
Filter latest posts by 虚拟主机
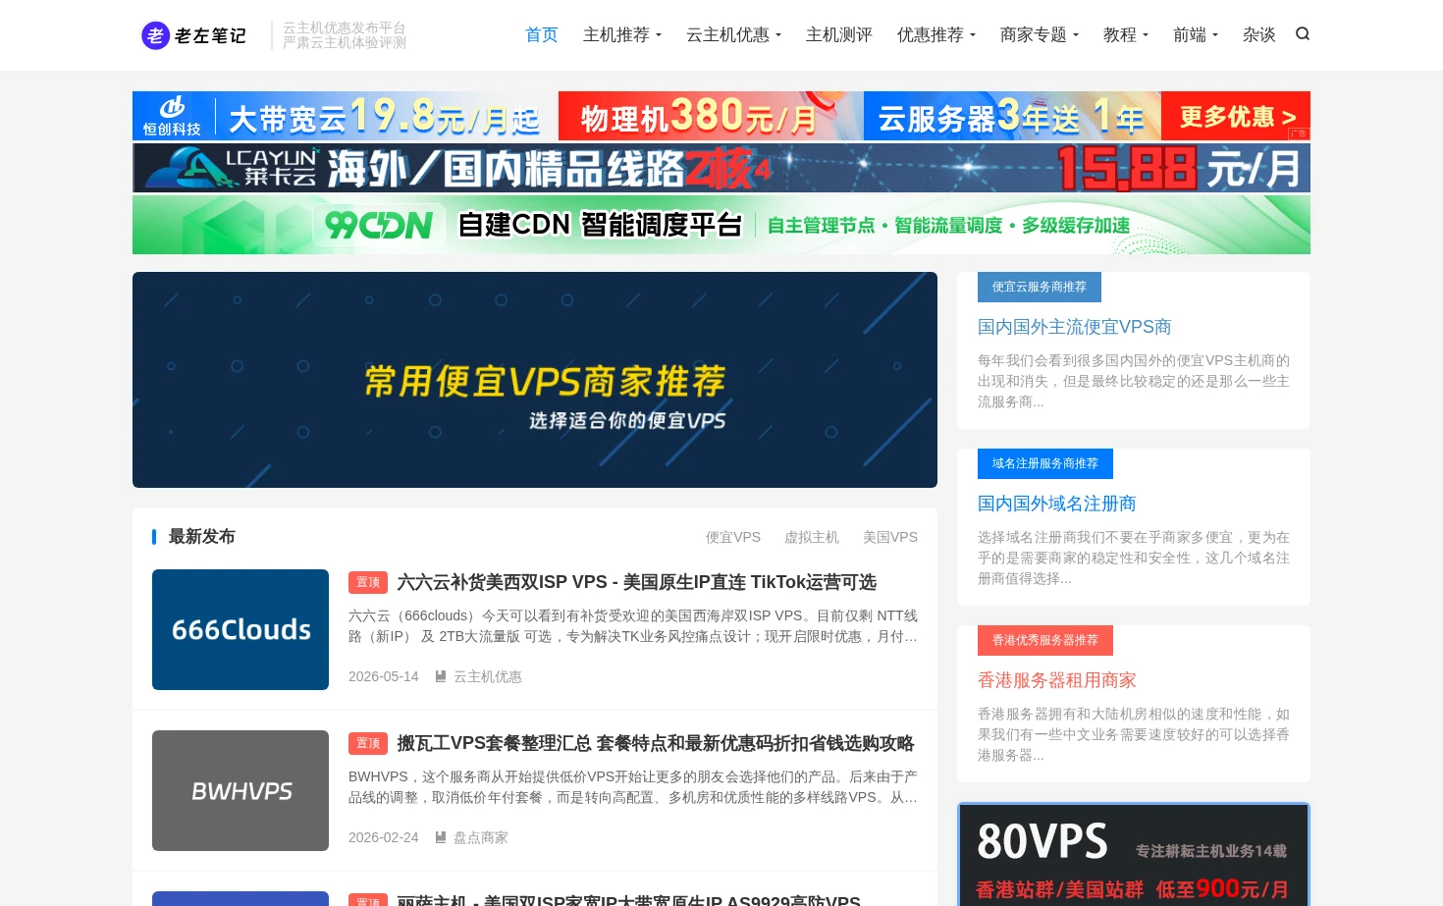pyautogui.click(x=812, y=537)
